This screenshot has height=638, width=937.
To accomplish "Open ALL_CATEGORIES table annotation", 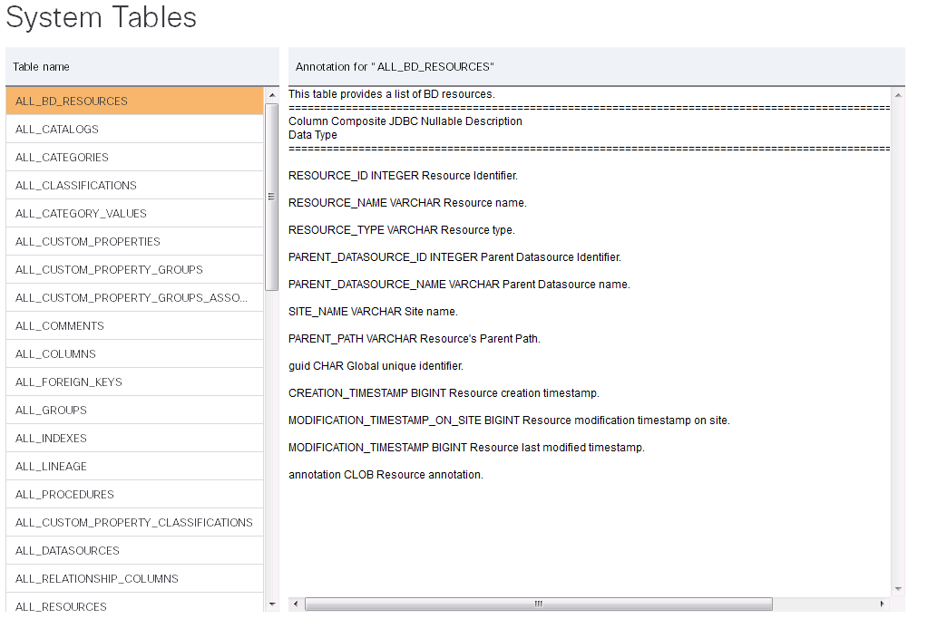I will [134, 157].
